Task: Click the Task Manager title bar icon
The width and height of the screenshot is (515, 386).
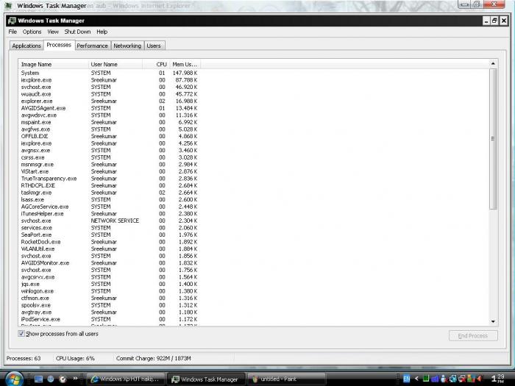Action: click(12, 21)
